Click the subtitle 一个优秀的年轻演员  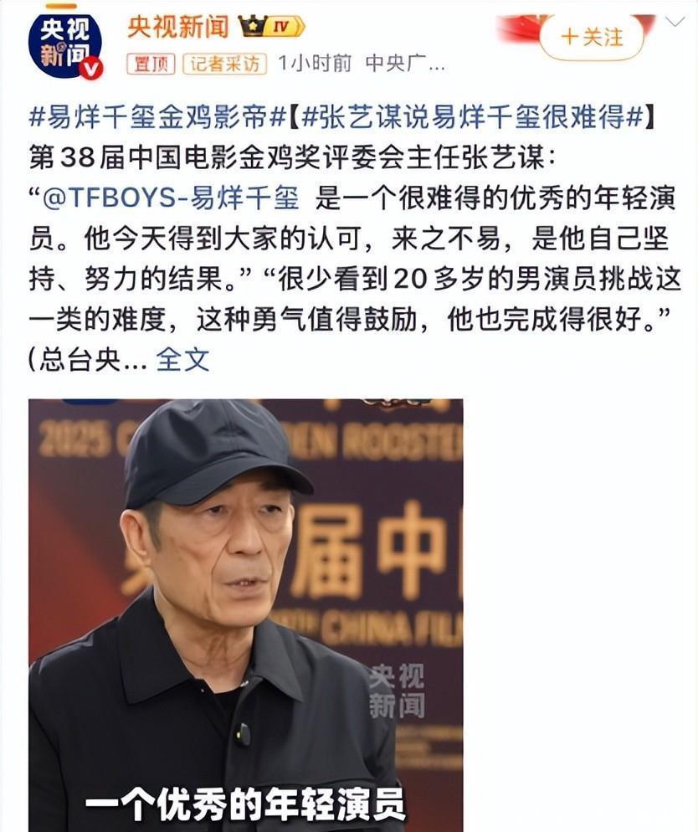pos(245,805)
